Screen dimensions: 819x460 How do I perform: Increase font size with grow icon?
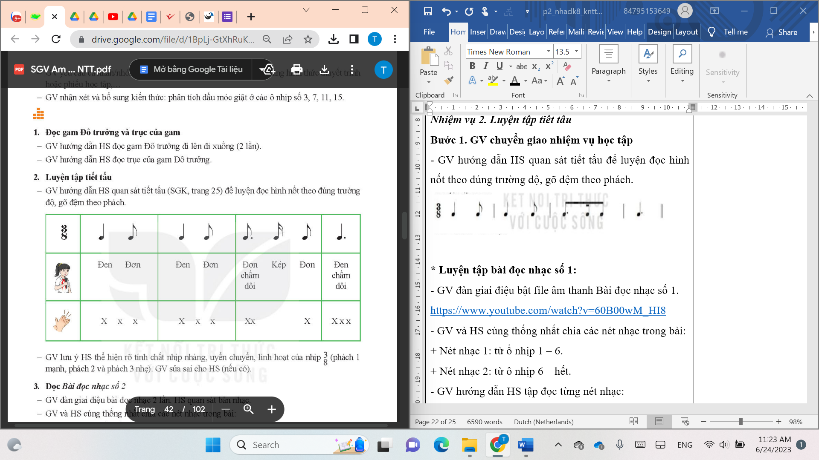561,80
